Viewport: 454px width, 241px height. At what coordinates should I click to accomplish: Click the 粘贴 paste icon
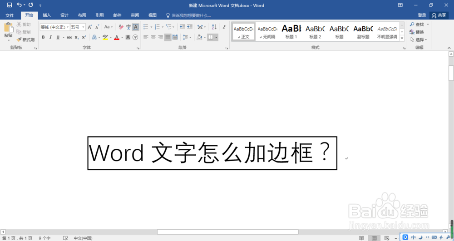pos(8,28)
